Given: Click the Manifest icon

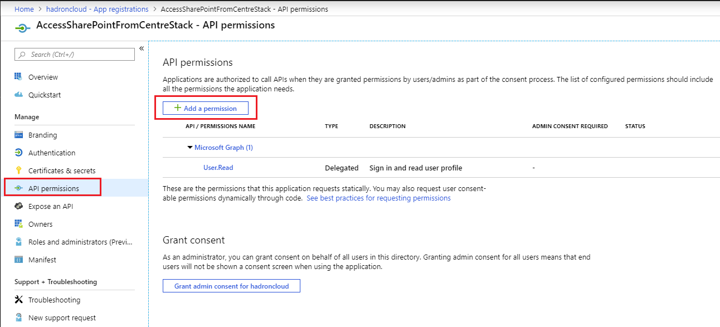Looking at the screenshot, I should [18, 260].
